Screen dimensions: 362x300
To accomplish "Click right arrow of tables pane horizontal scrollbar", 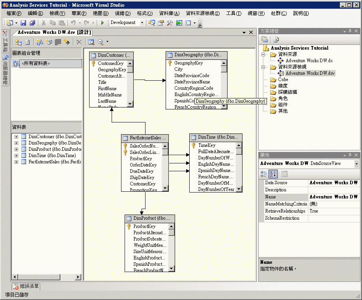I will click(x=78, y=277).
